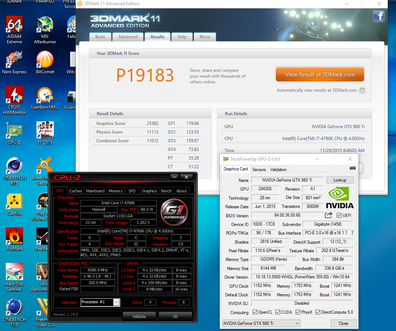Toggle automatically view results at 3DMark.com
The width and height of the screenshot is (396, 331).
(362, 90)
